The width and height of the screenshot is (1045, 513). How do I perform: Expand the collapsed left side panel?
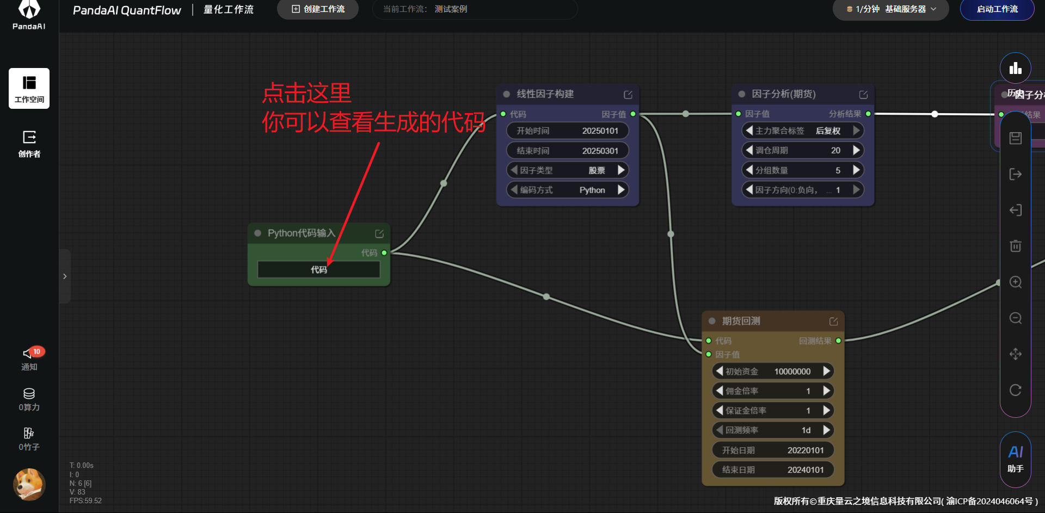[65, 276]
